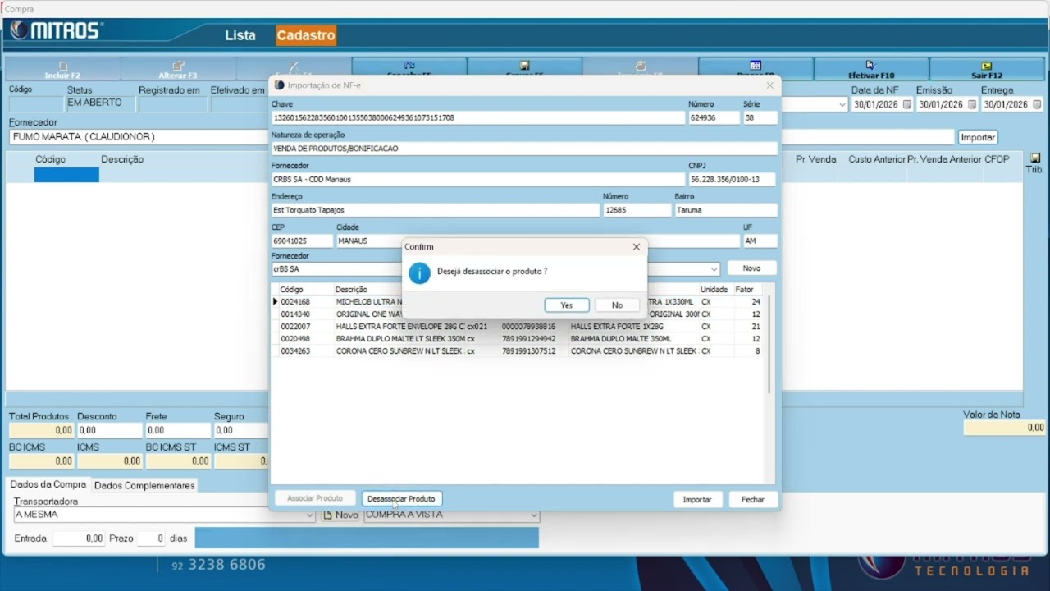The width and height of the screenshot is (1050, 591).
Task: Click the Frete value field
Action: click(x=178, y=430)
